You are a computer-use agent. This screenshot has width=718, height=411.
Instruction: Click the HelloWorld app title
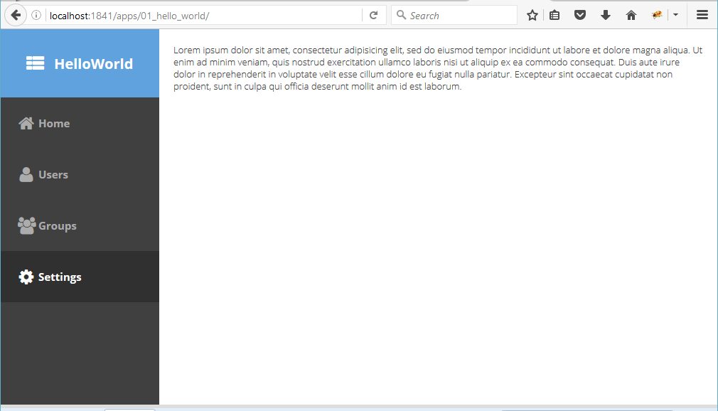pos(93,64)
